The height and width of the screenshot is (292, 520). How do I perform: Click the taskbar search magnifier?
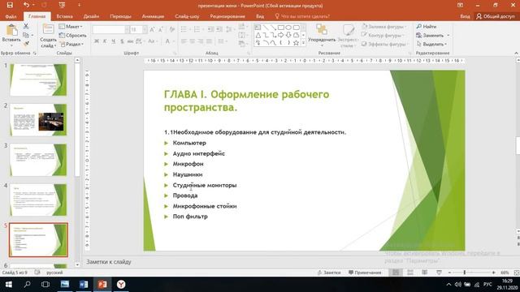pyautogui.click(x=27, y=285)
